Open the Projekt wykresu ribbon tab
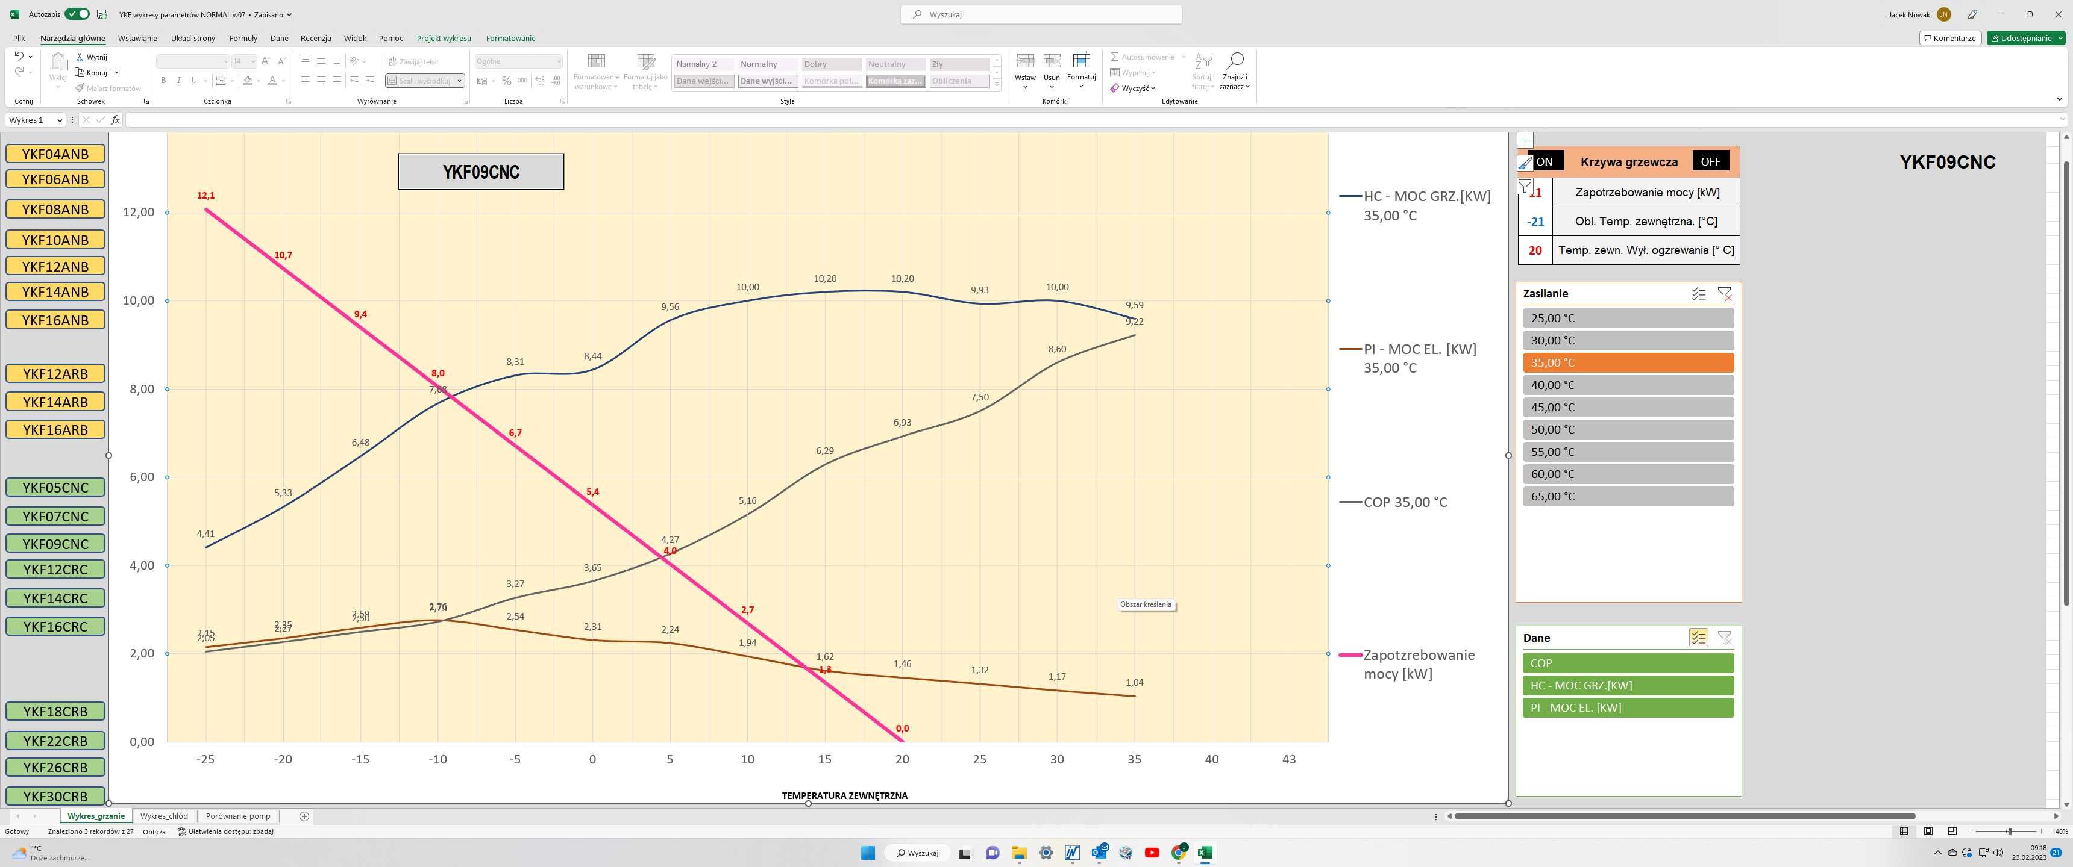This screenshot has width=2073, height=867. (x=444, y=38)
